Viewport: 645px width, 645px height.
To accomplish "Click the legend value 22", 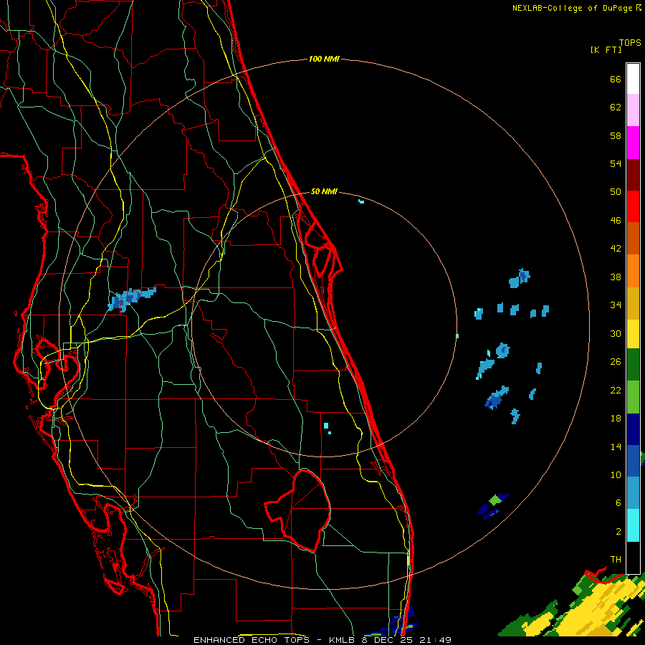I will [x=616, y=391].
